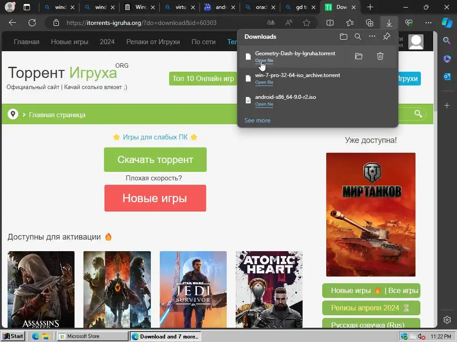The width and height of the screenshot is (457, 342).
Task: Open Browser essentials heart icon
Action: point(409,23)
